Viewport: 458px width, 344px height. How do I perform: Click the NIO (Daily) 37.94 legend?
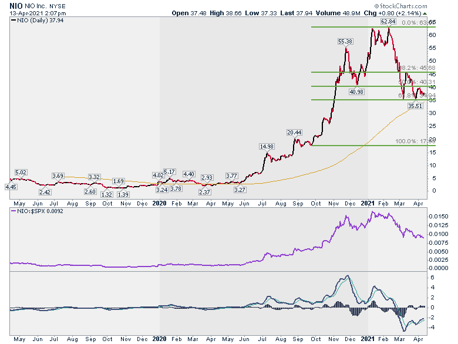(x=37, y=21)
